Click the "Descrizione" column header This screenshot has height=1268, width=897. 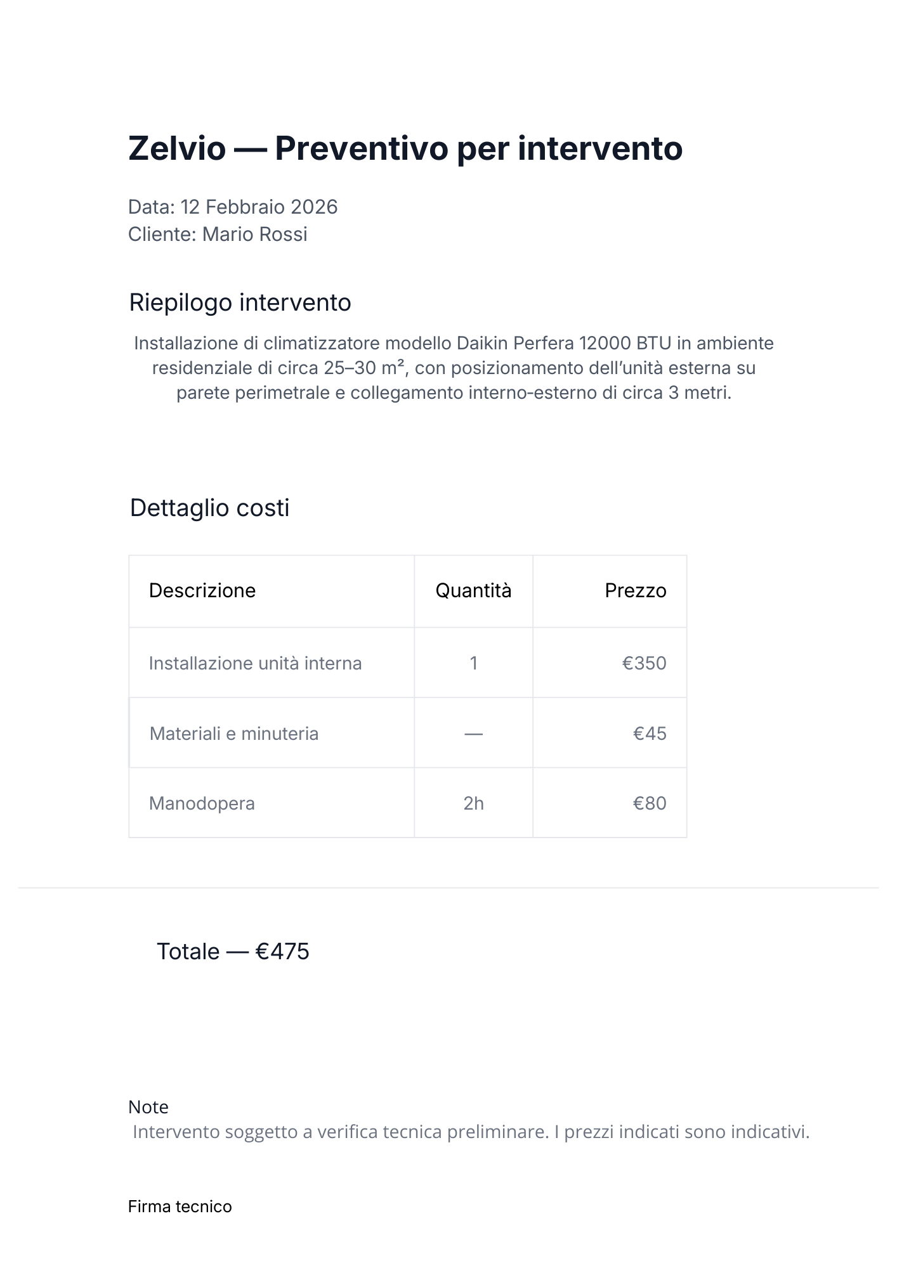[x=202, y=590]
